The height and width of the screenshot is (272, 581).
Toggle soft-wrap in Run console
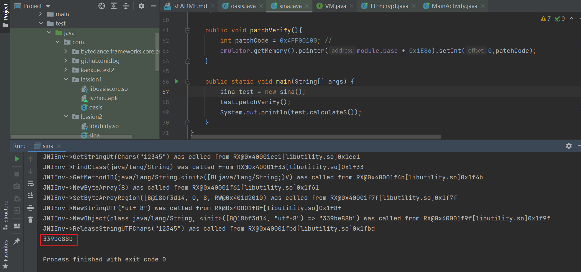point(30,183)
